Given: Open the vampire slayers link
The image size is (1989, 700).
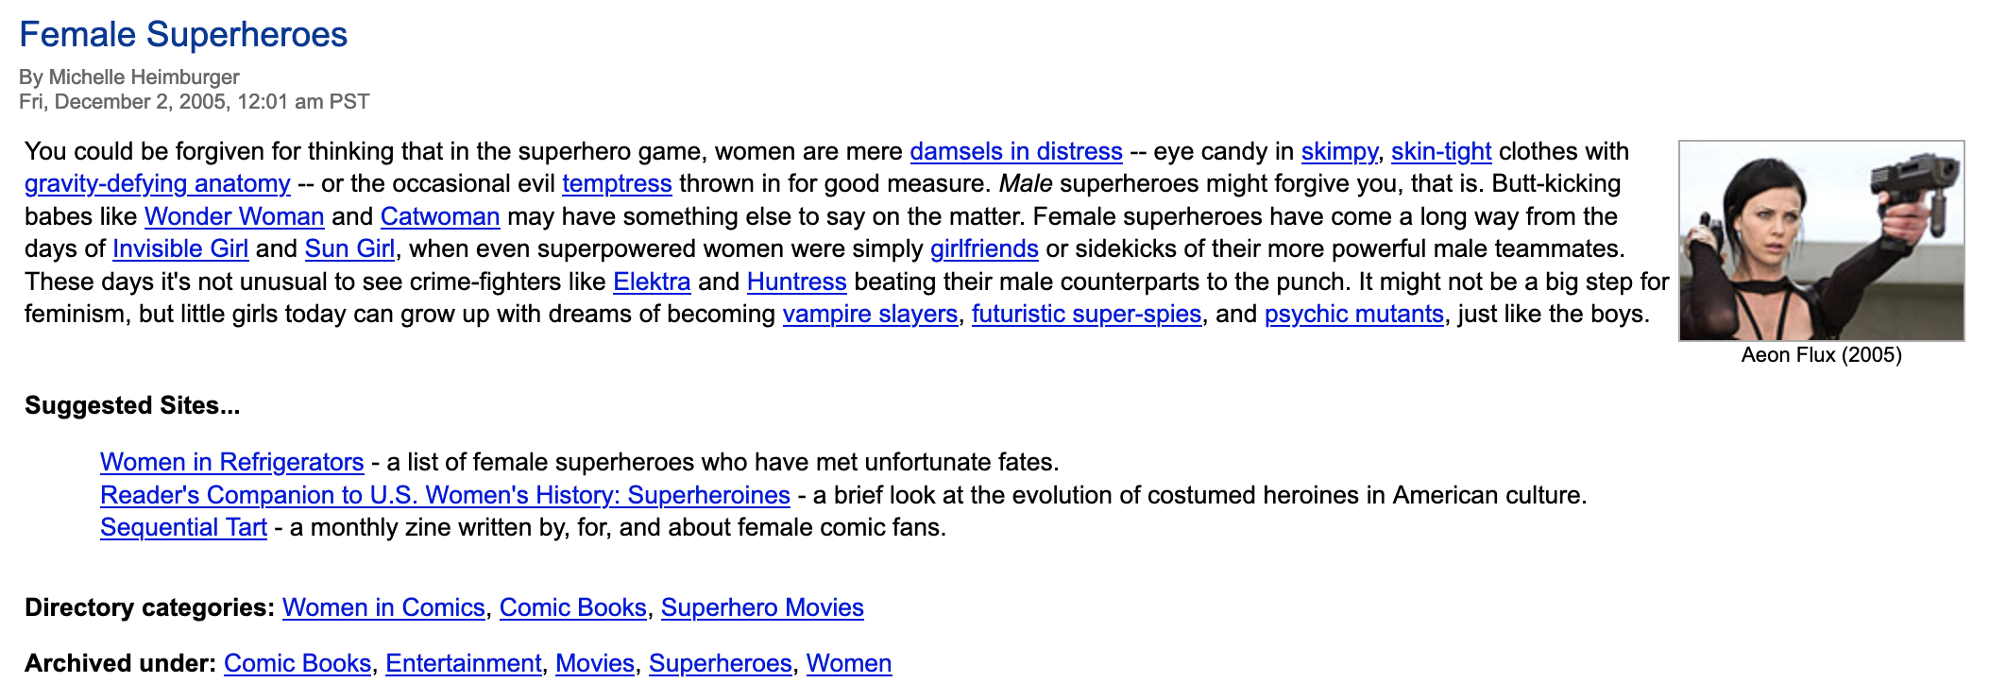Looking at the screenshot, I should tap(870, 314).
